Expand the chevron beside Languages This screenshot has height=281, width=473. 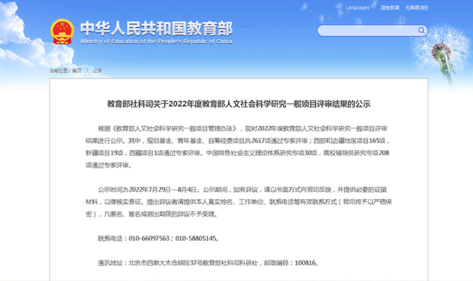[373, 8]
